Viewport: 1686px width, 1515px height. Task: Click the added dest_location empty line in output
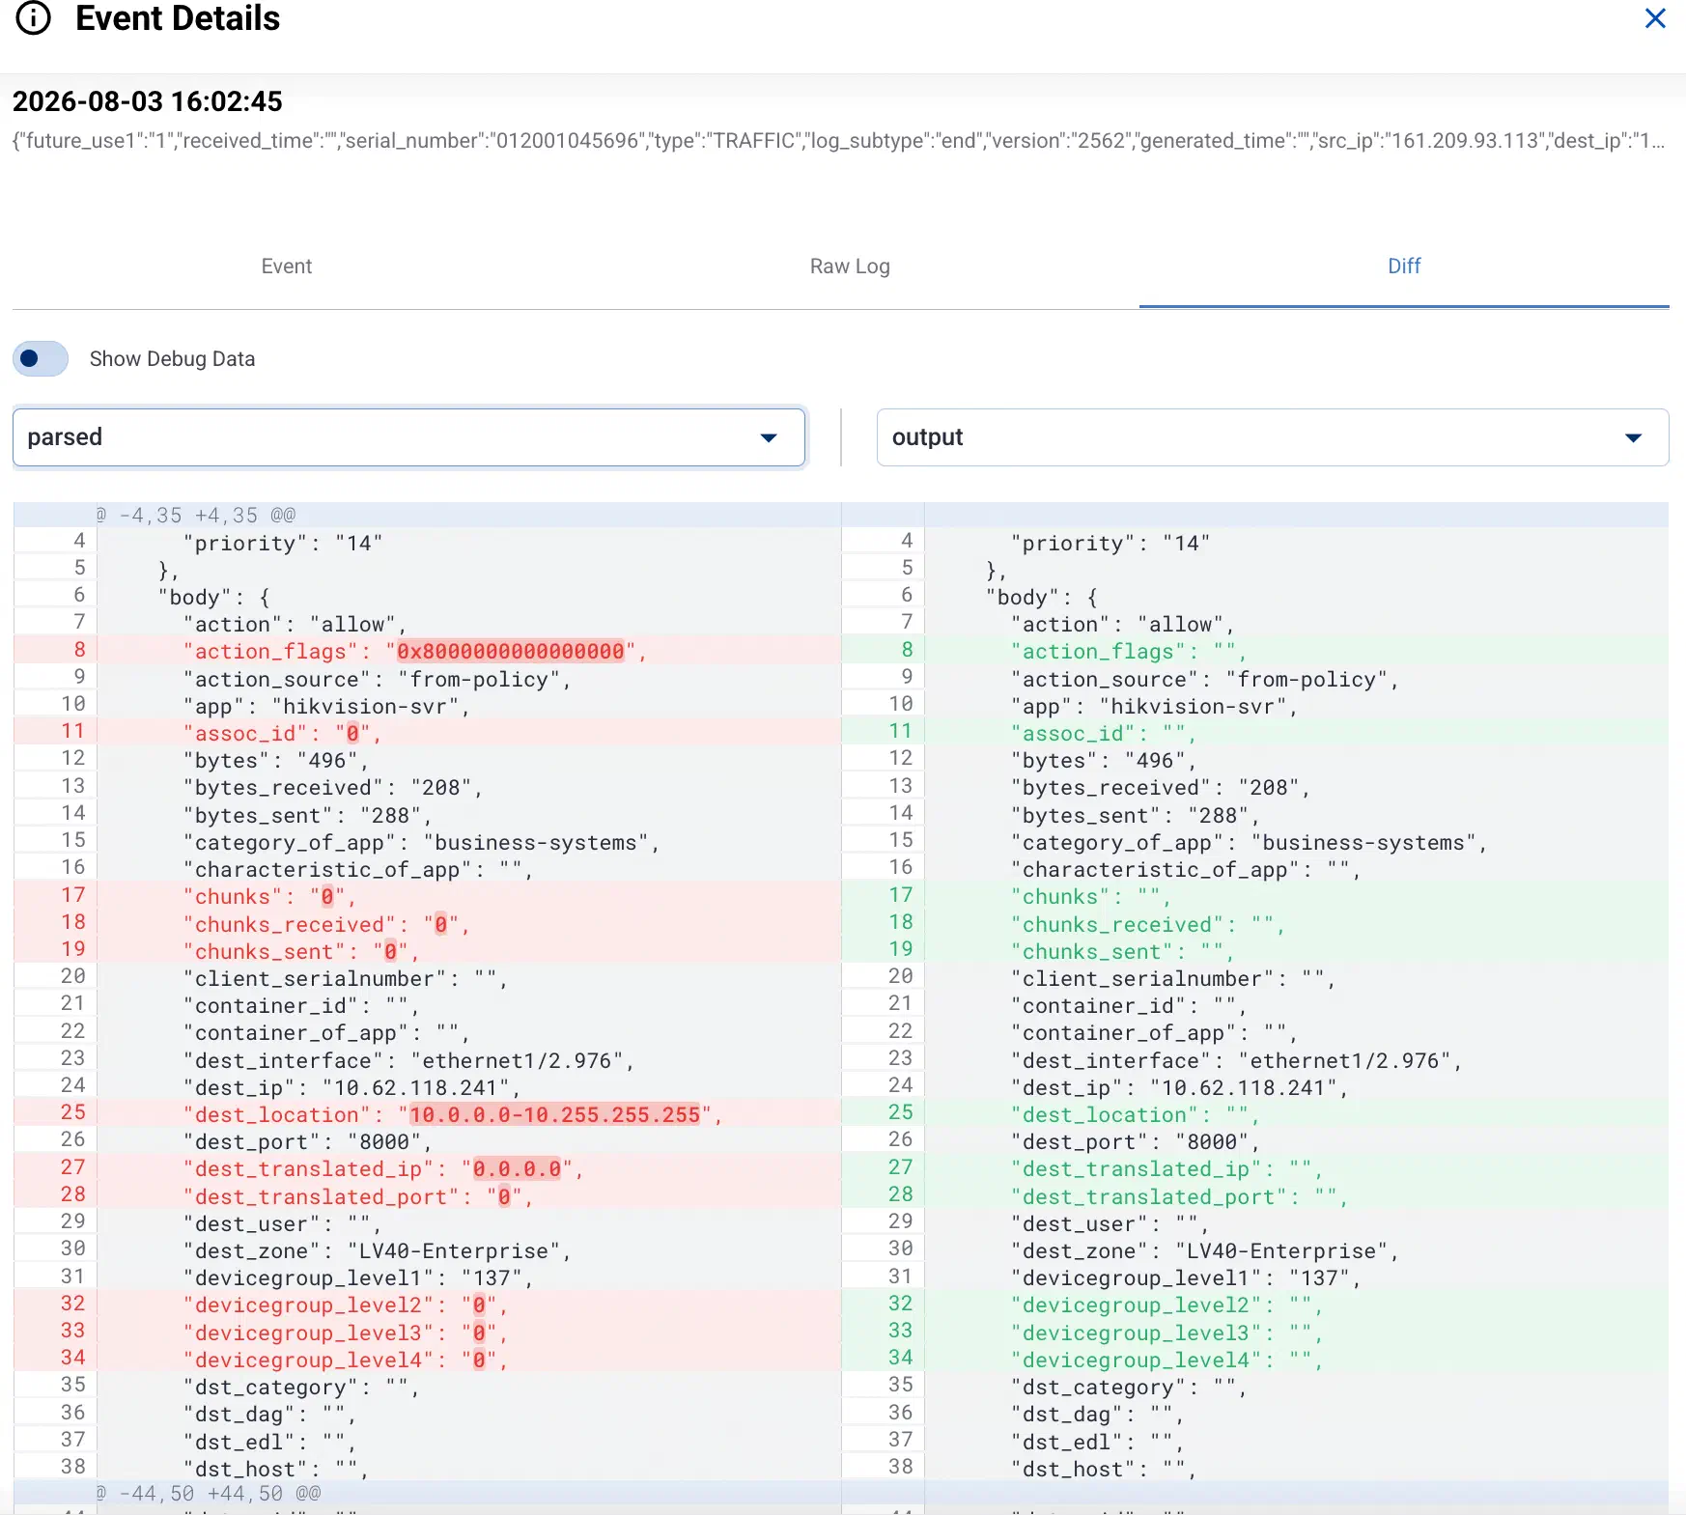click(1255, 1114)
